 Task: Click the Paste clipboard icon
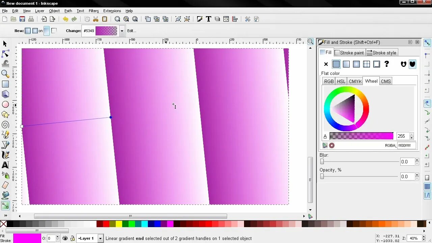(105, 19)
